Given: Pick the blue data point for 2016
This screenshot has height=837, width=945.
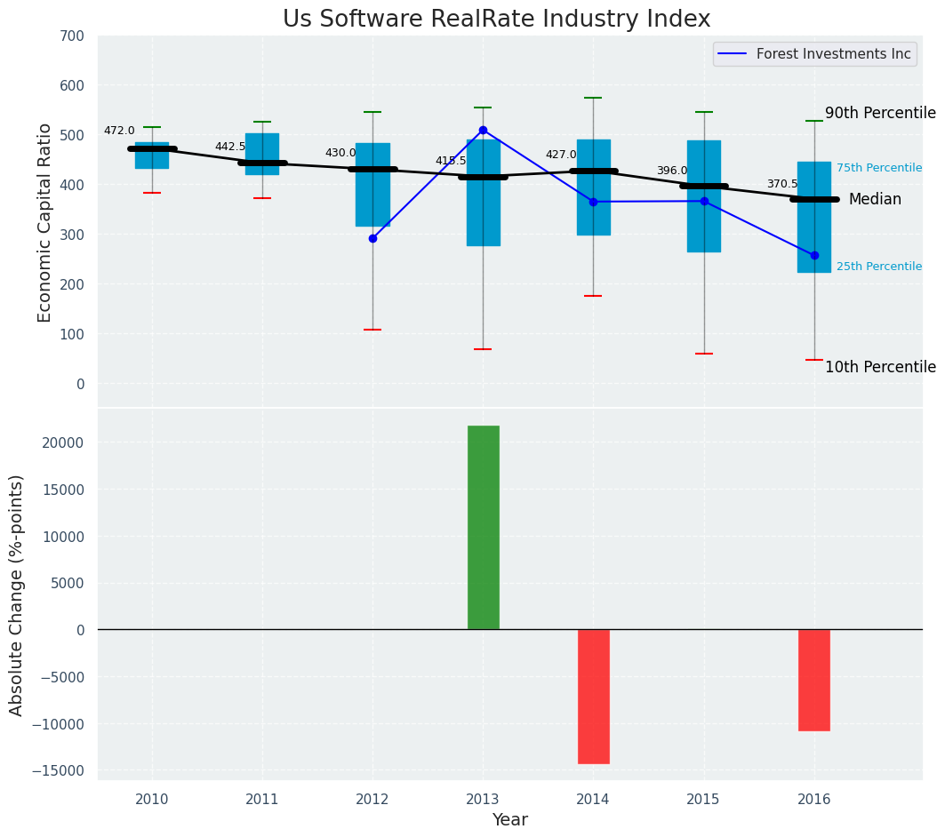Looking at the screenshot, I should (814, 255).
